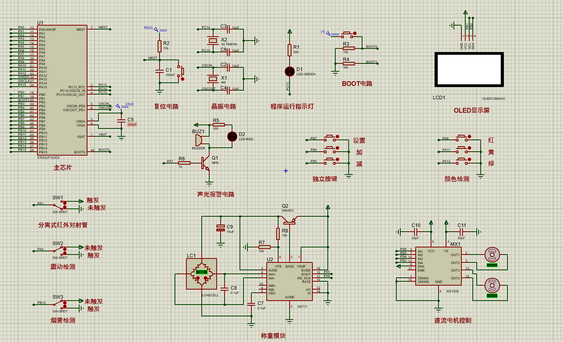
Task: Select capacitor C9 10uF
Action: pos(221,228)
